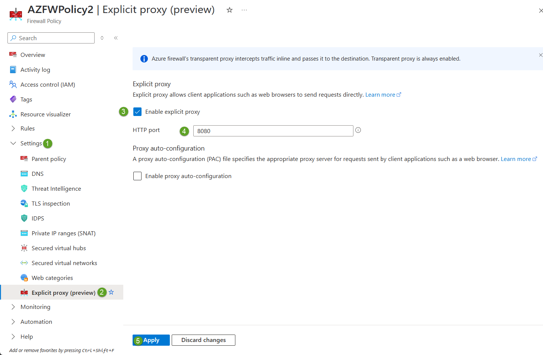The height and width of the screenshot is (355, 543).
Task: Click the sidebar expand/collapse all arrows icon
Action: click(102, 38)
